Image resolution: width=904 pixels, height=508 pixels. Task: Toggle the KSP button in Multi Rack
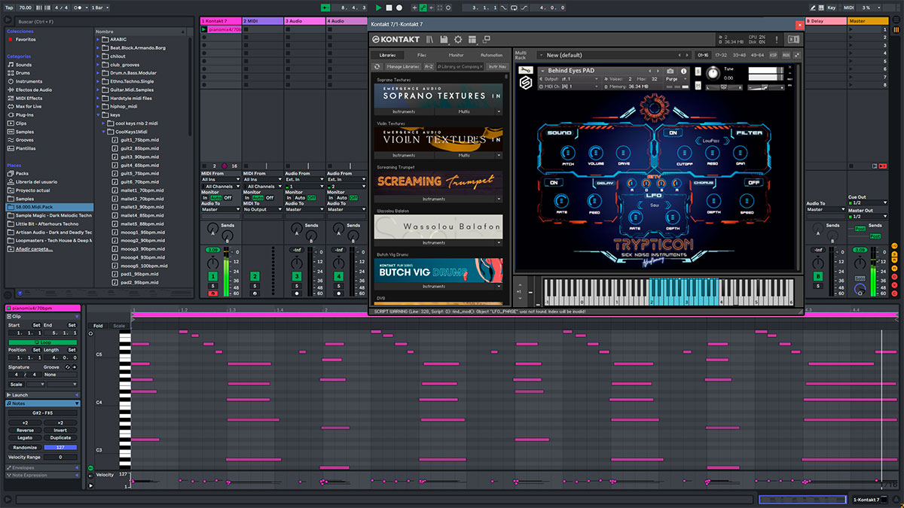coord(774,55)
